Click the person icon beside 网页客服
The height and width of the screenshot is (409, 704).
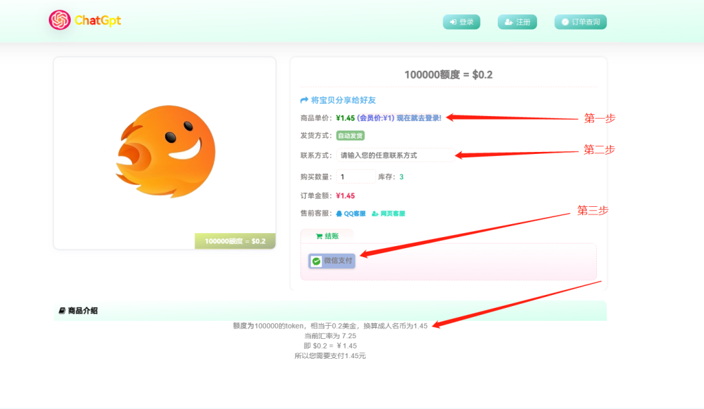pyautogui.click(x=375, y=213)
